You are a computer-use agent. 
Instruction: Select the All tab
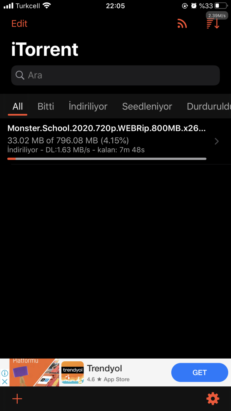click(18, 107)
